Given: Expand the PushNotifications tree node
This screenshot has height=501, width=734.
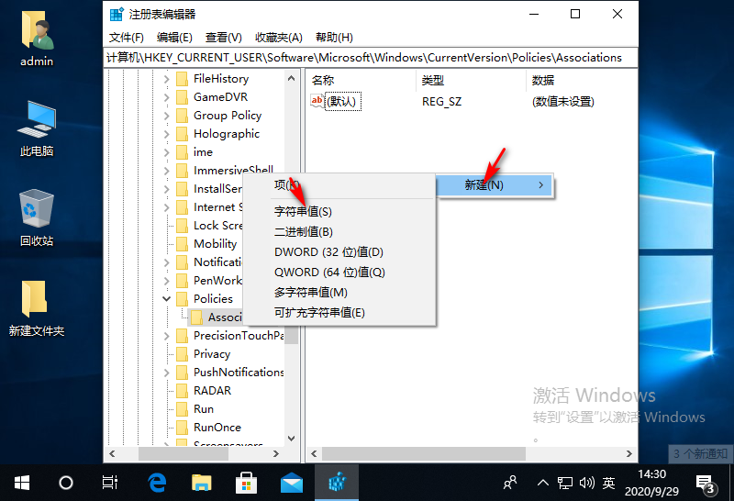Looking at the screenshot, I should click(167, 373).
